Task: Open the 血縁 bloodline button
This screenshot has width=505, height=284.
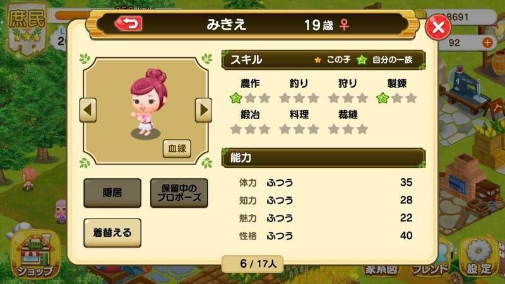Action: pyautogui.click(x=177, y=149)
